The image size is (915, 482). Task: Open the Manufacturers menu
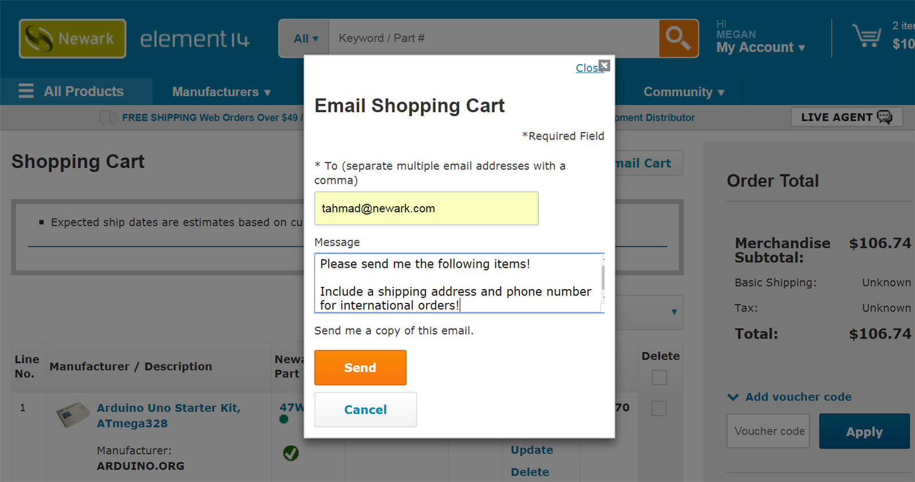tap(221, 92)
